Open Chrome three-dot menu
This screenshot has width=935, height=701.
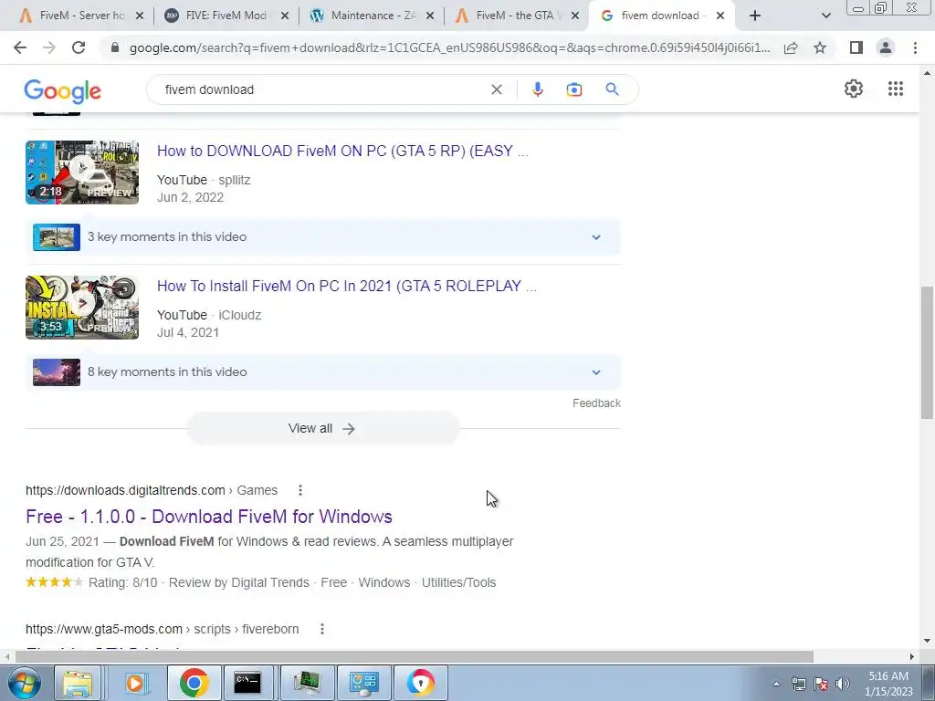915,47
